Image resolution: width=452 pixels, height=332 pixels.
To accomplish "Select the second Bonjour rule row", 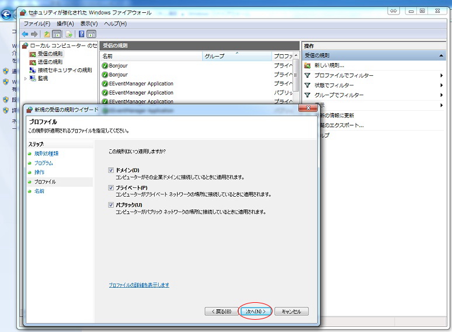I will coord(197,75).
